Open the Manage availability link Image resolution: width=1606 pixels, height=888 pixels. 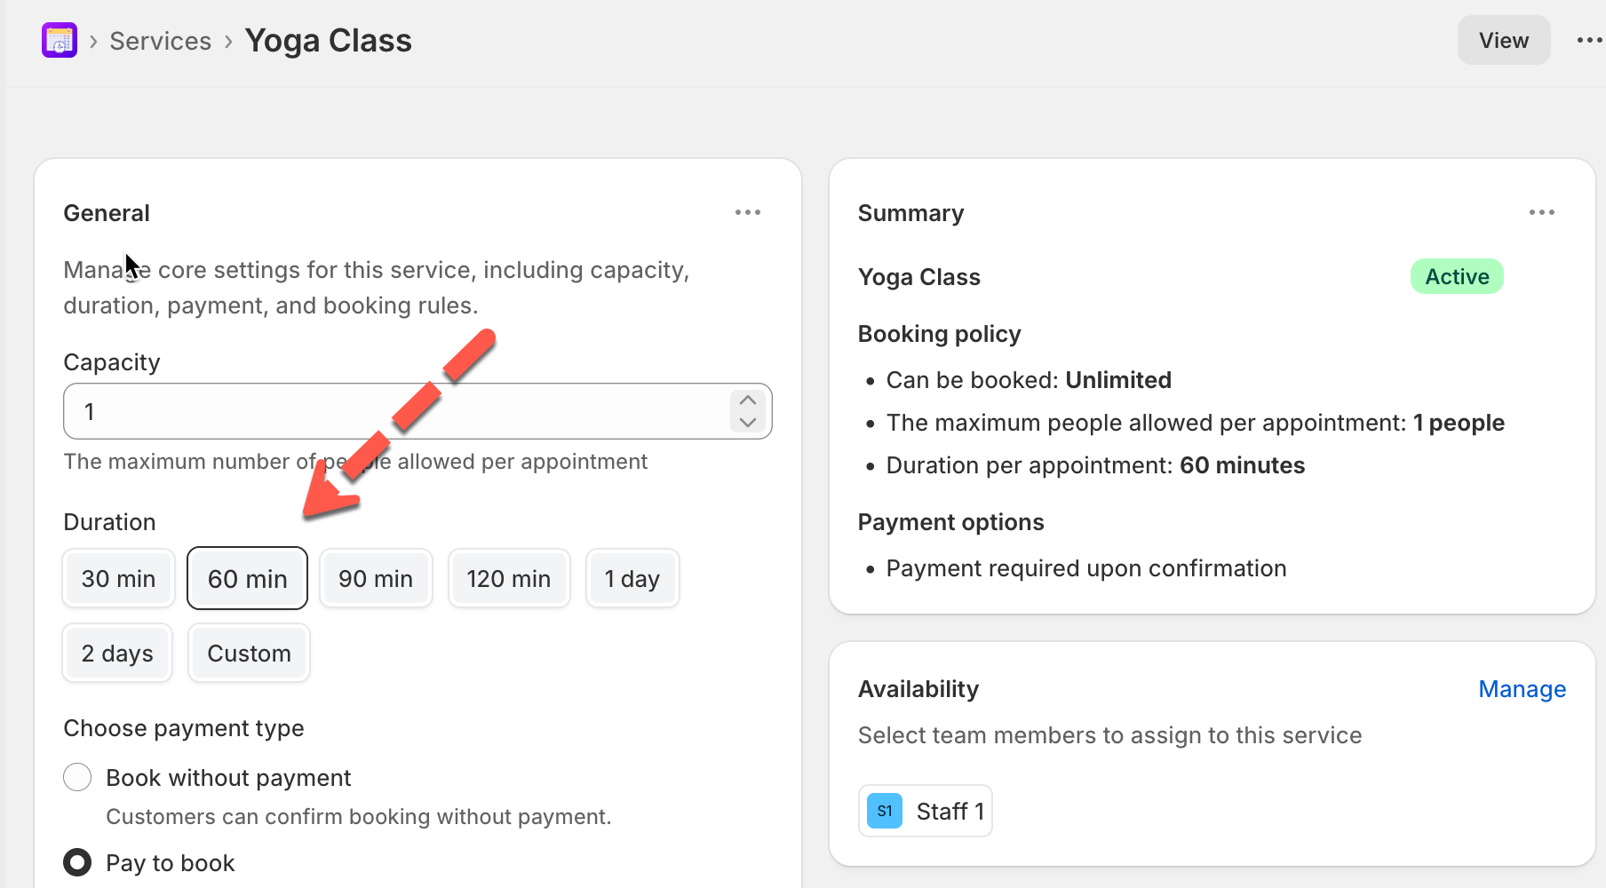[1522, 689]
